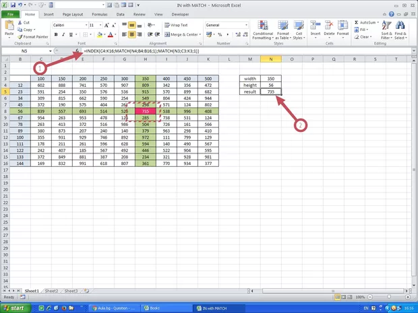
Task: Open Cell Styles gallery
Action: tap(299, 30)
